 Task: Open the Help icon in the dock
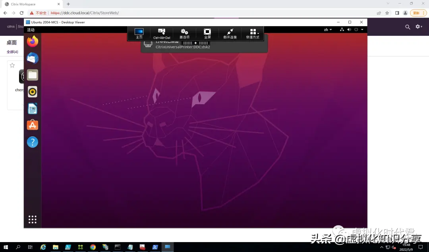click(33, 142)
